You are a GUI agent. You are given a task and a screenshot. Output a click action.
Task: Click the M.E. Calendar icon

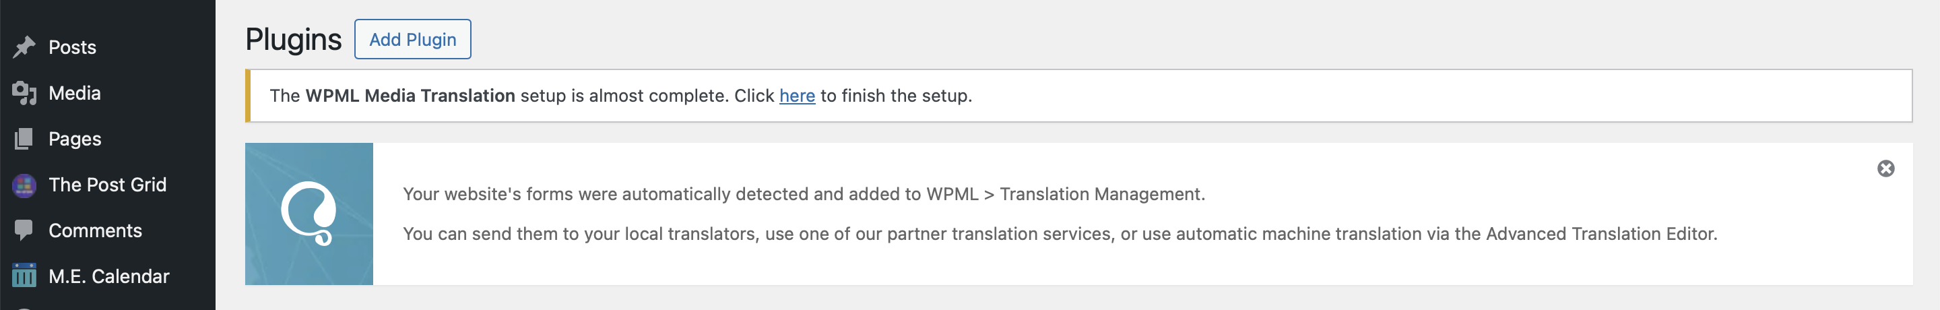coord(24,276)
